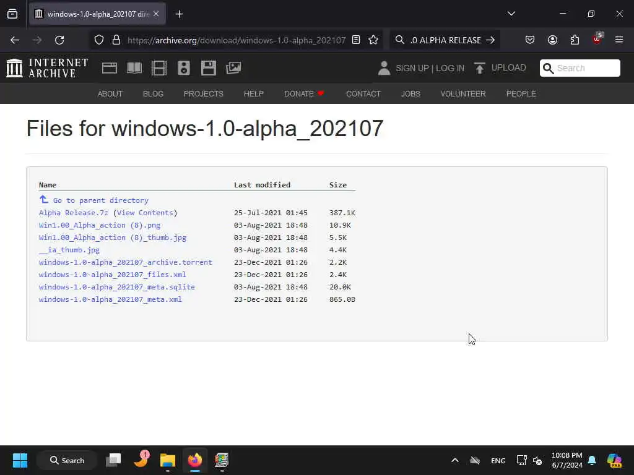Click the SIGN UP link
Screen dimensions: 634x475
[412, 68]
